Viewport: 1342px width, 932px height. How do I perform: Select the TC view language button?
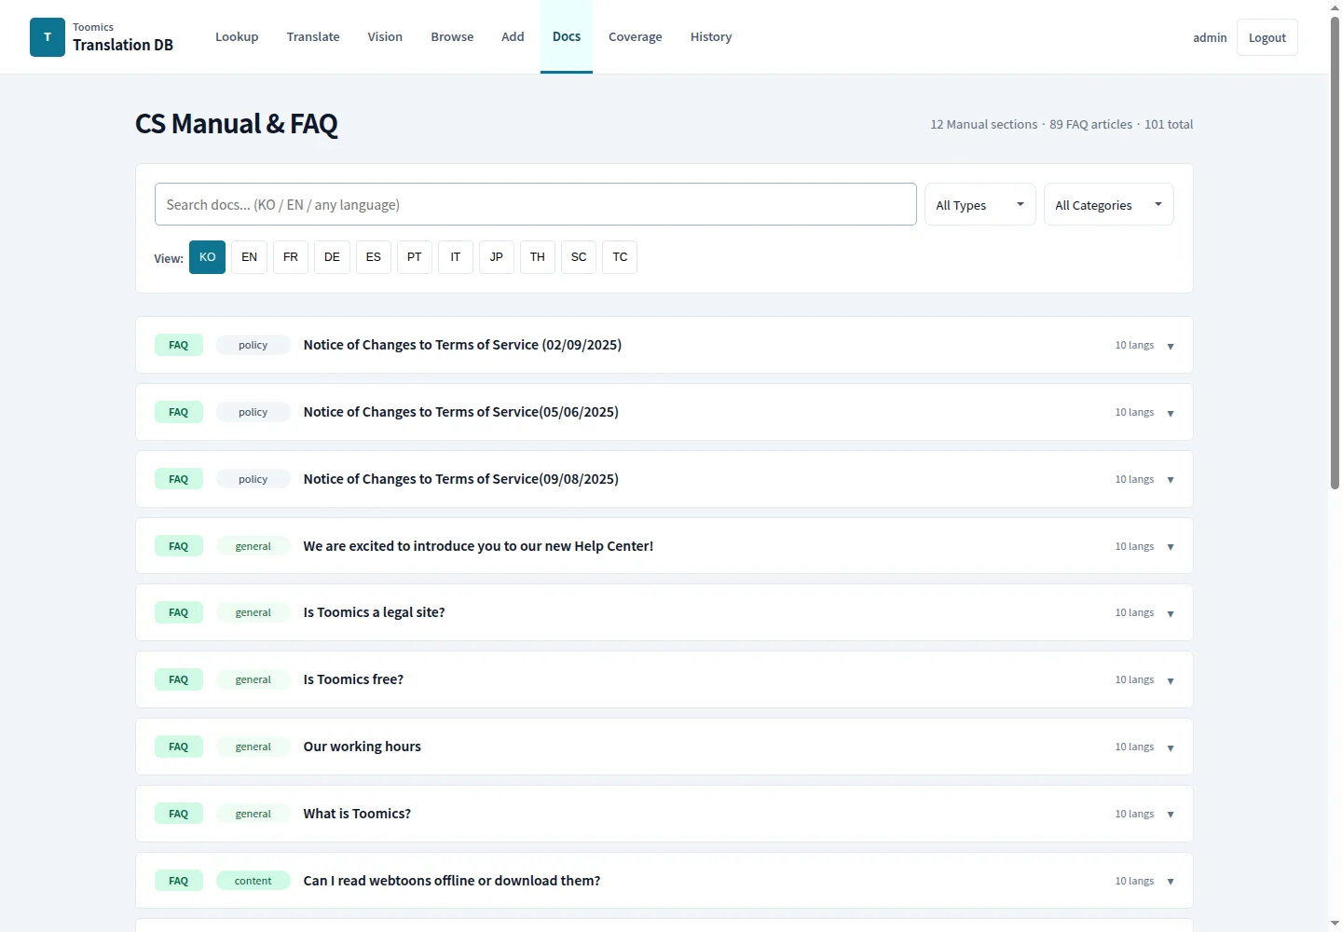(620, 257)
